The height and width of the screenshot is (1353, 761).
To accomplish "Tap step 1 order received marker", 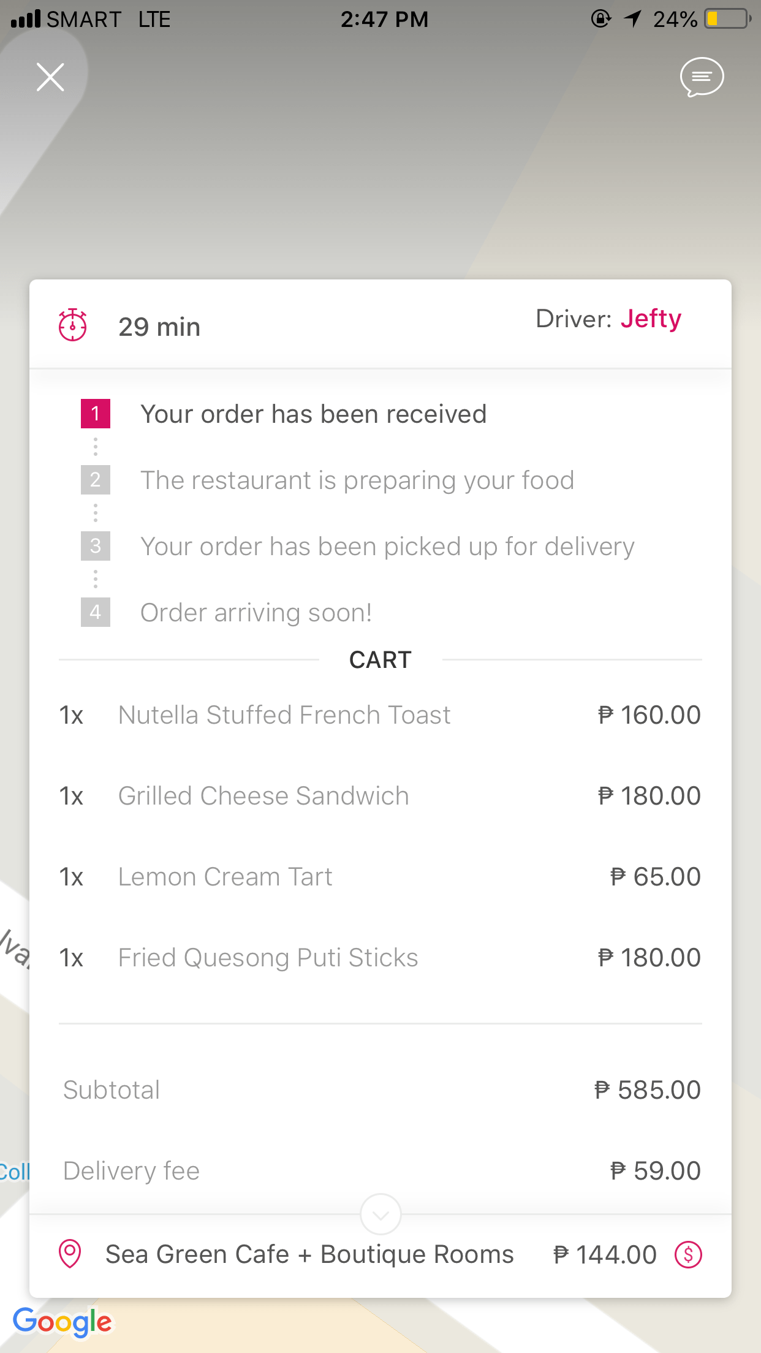I will pos(96,414).
